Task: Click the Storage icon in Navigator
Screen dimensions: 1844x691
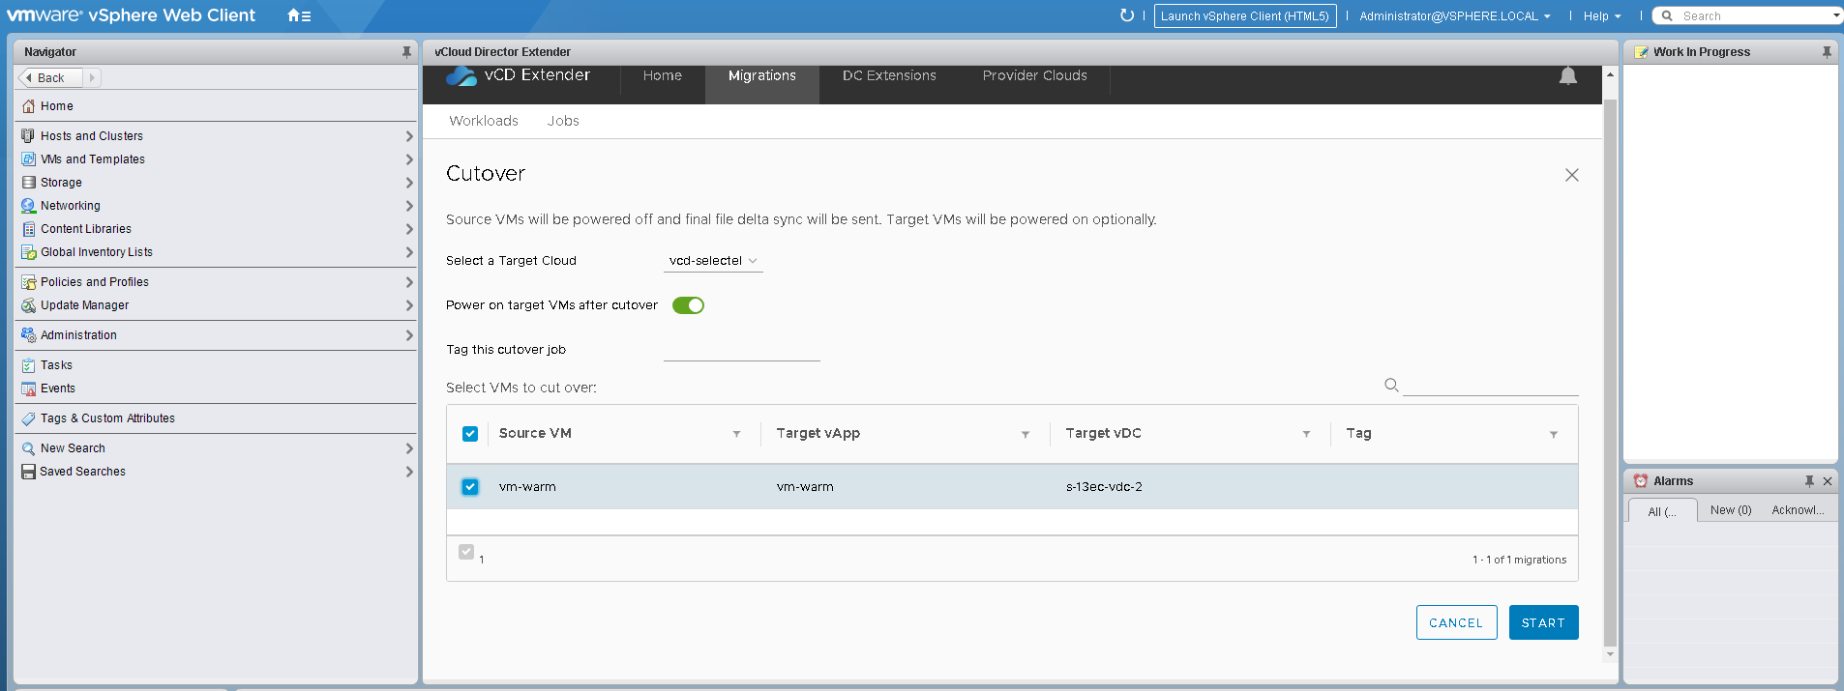Action: pyautogui.click(x=28, y=183)
